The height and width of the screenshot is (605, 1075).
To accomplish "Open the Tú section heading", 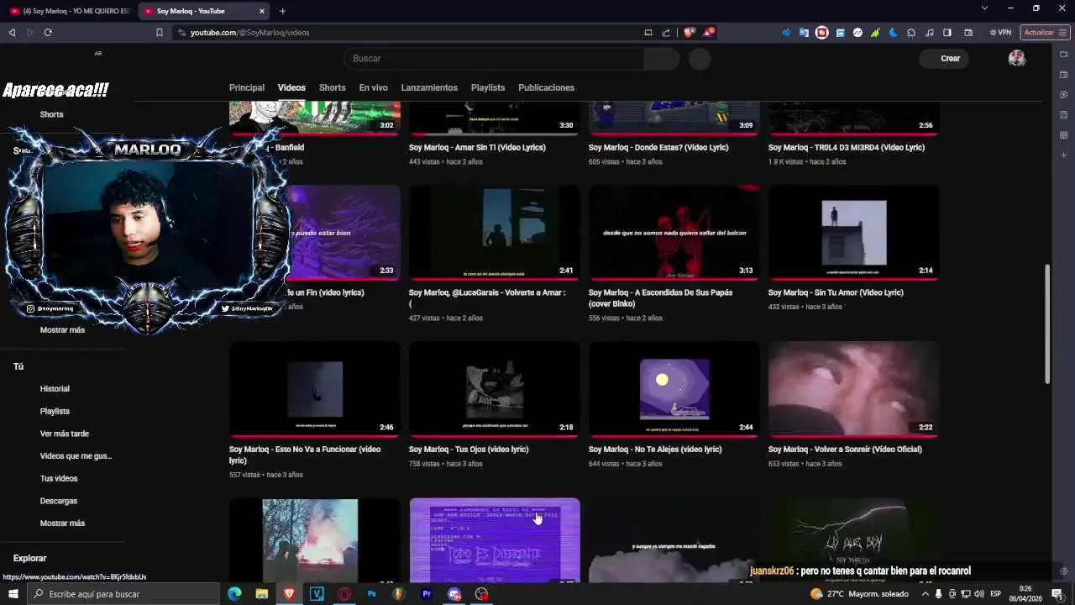I will (x=18, y=366).
